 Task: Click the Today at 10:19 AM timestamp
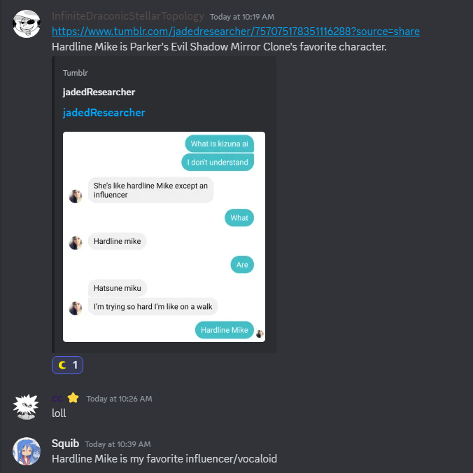click(242, 17)
